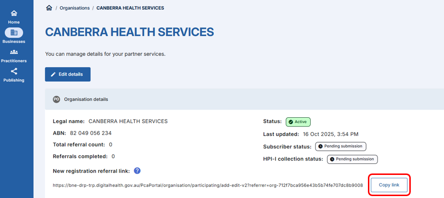Image resolution: width=444 pixels, height=198 pixels.
Task: Click the Organisation details header text
Action: click(x=86, y=99)
